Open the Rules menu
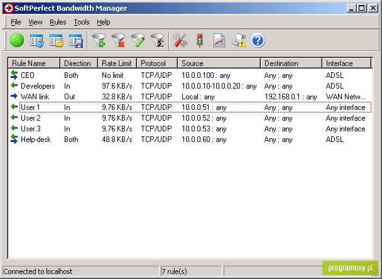Viewport: 382px width, 279px height. click(58, 22)
